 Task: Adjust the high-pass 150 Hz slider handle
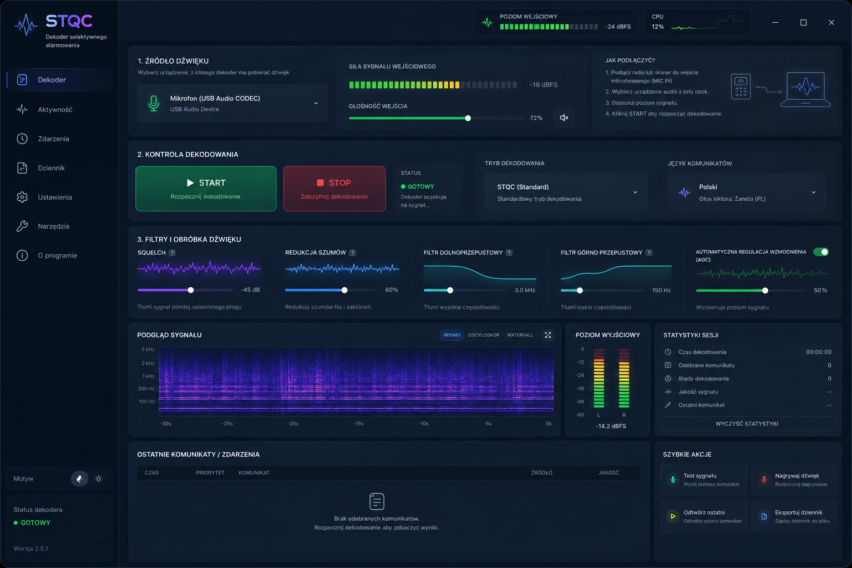580,291
